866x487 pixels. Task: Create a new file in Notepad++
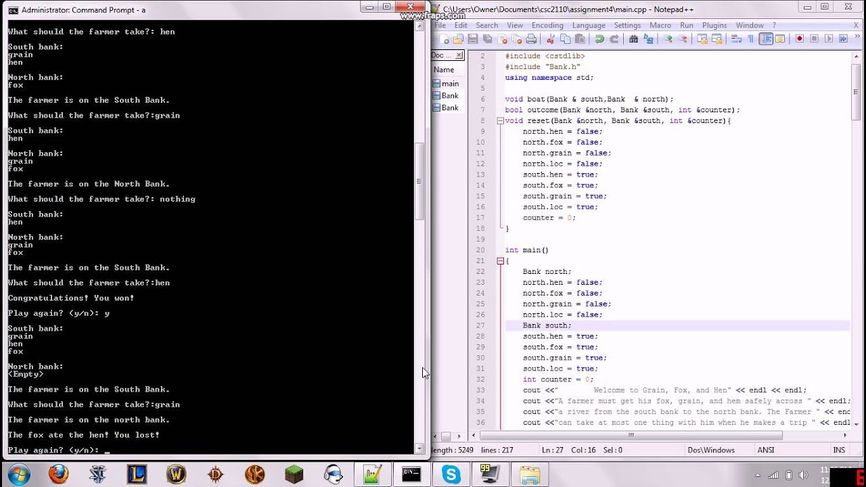pos(445,39)
